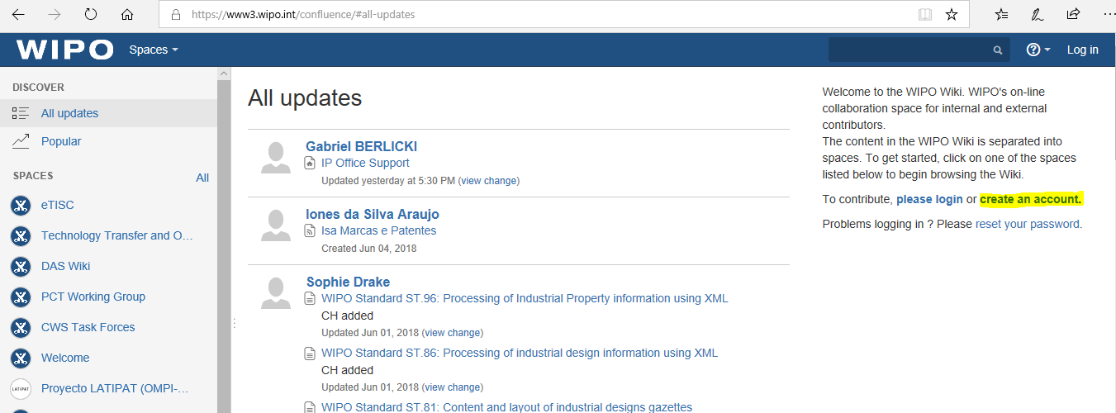Add this page to favorites
This screenshot has width=1116, height=413.
click(x=952, y=15)
